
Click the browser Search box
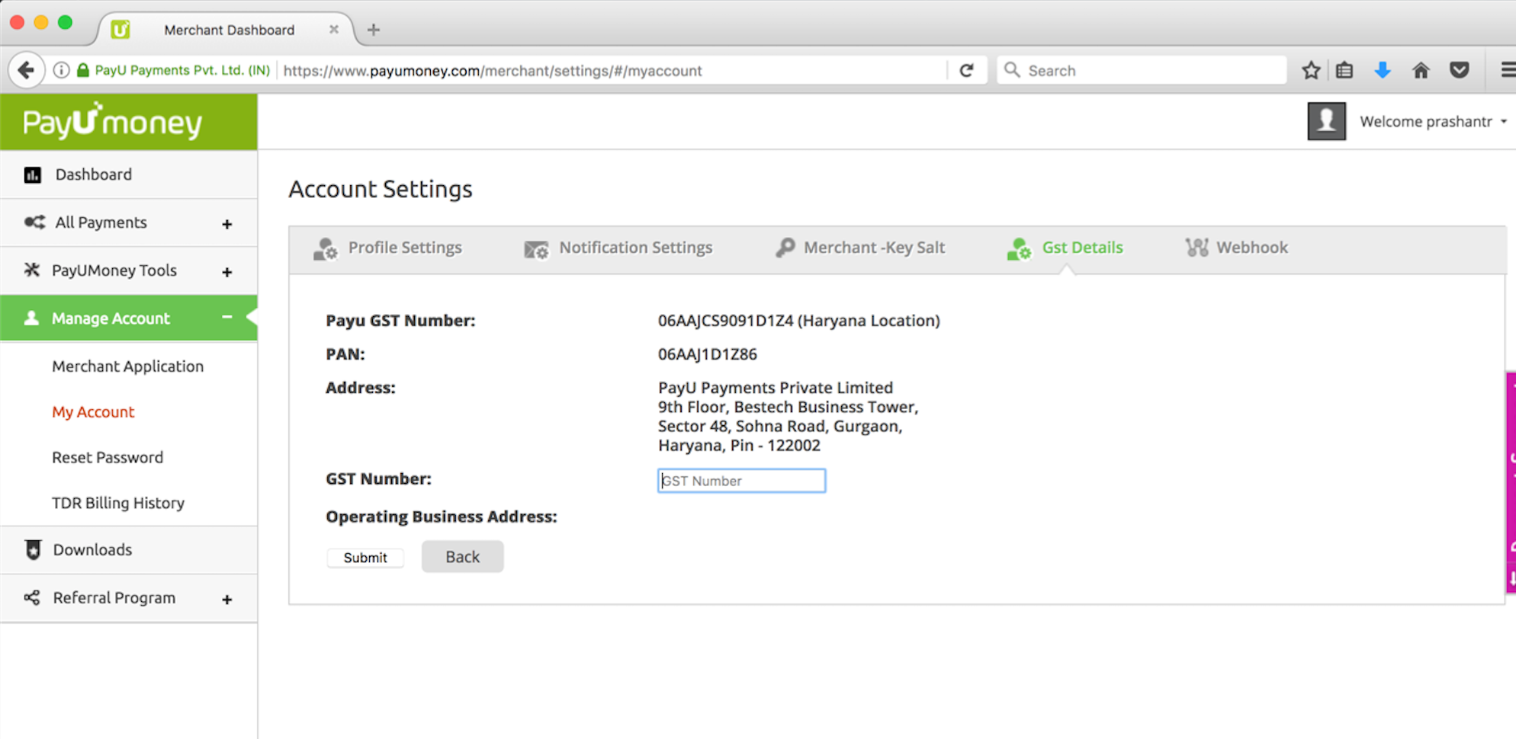point(1142,70)
